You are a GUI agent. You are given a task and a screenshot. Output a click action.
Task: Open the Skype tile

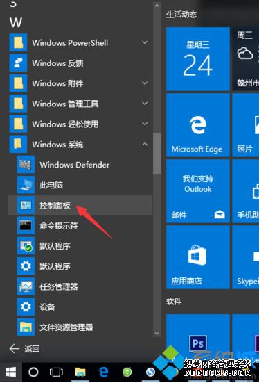246,257
